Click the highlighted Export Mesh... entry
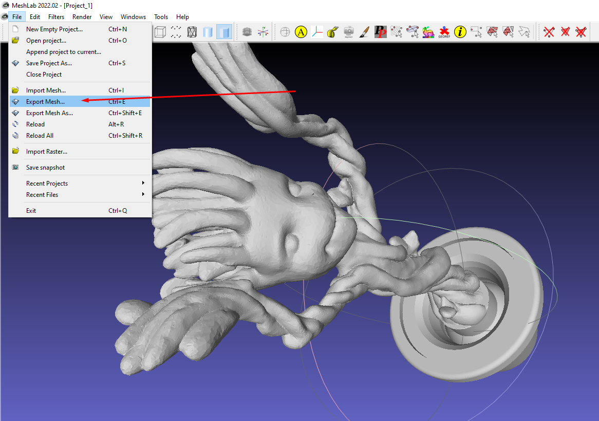 click(80, 101)
